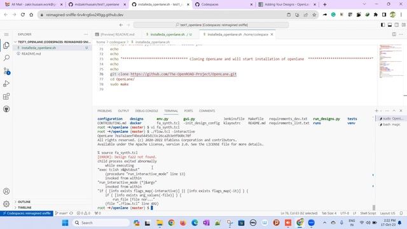Viewport: 407px width, 229px height.
Task: Open the Extensions view
Action: pyautogui.click(x=6, y=96)
